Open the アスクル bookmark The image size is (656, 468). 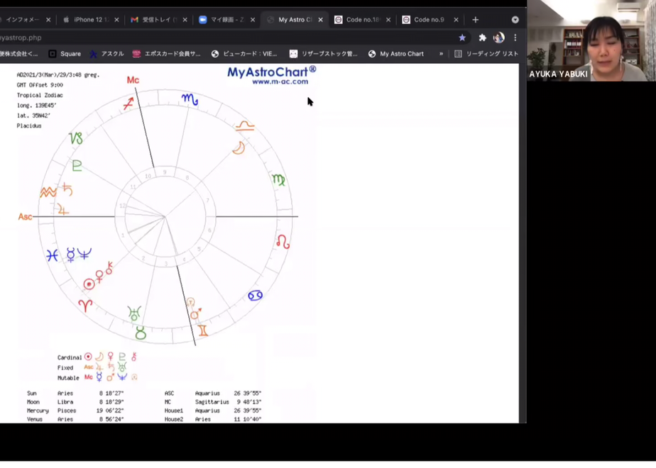(x=107, y=54)
